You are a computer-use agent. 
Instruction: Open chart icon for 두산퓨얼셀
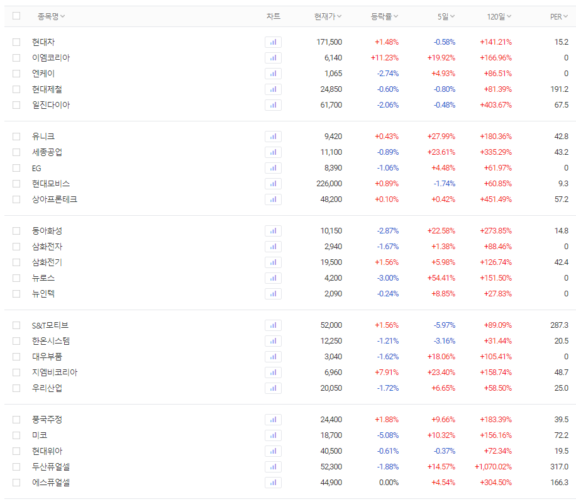tap(273, 467)
